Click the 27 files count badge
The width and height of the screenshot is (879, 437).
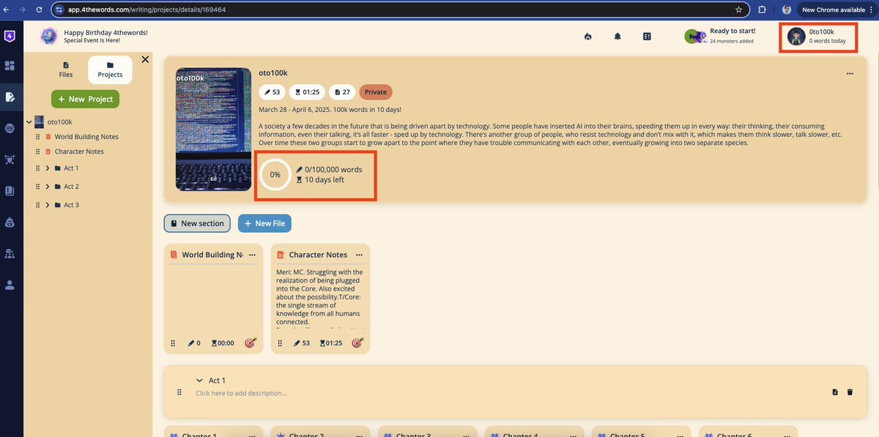pos(342,92)
